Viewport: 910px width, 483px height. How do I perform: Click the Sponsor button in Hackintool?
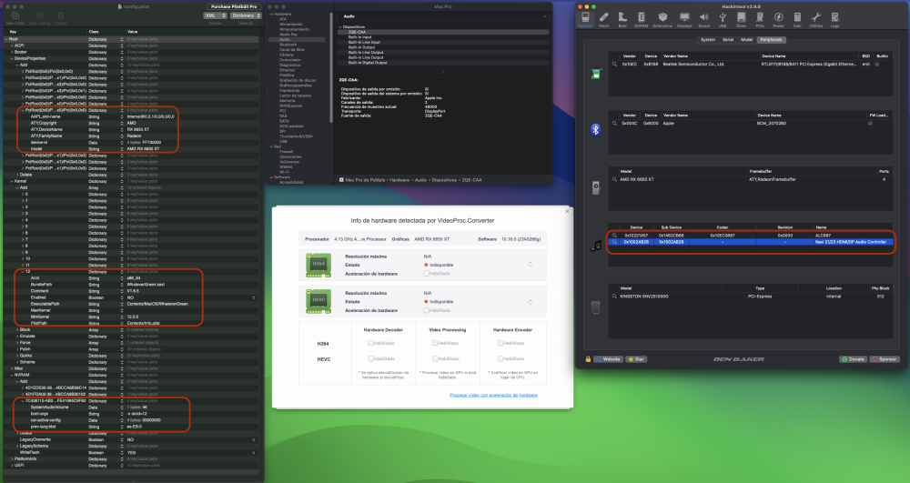tap(885, 359)
